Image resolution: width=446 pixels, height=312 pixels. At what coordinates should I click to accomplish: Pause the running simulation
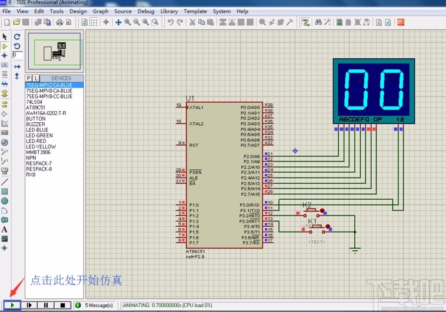(x=46, y=305)
